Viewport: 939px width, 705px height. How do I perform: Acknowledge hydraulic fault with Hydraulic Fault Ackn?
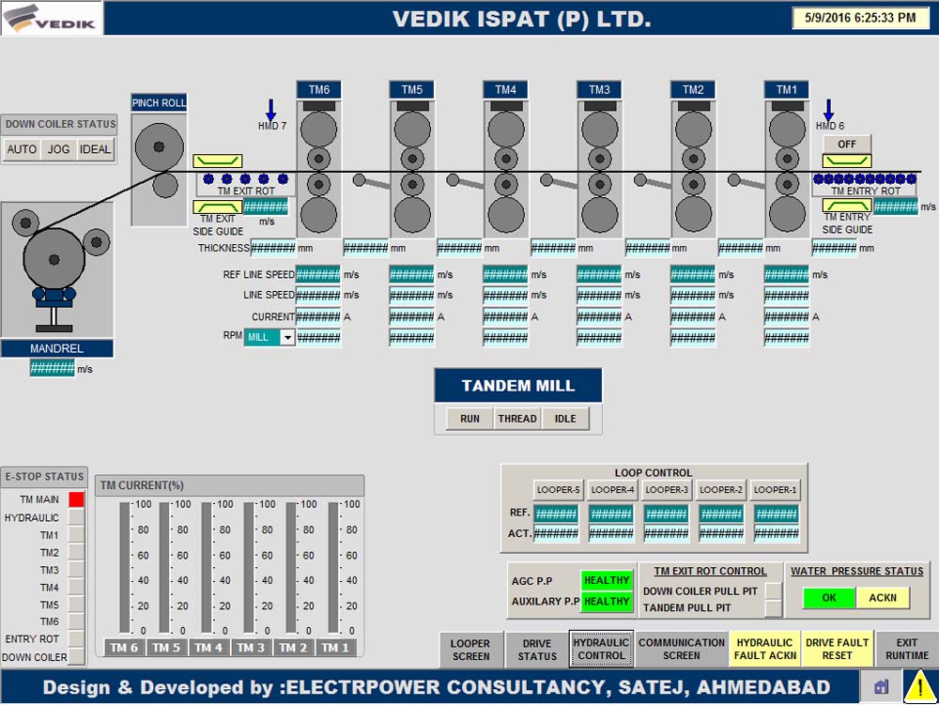pos(765,649)
